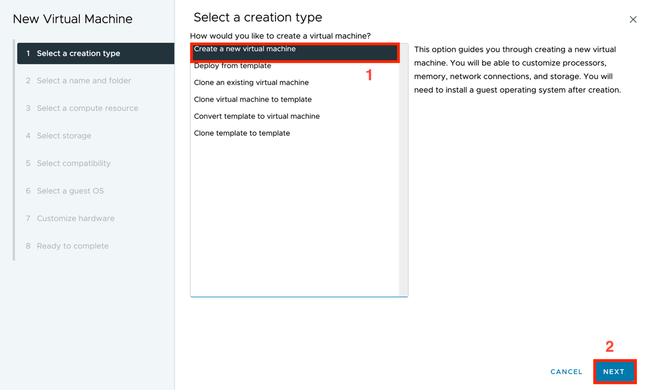Jump to step 3 Select a compute resource

[x=87, y=108]
